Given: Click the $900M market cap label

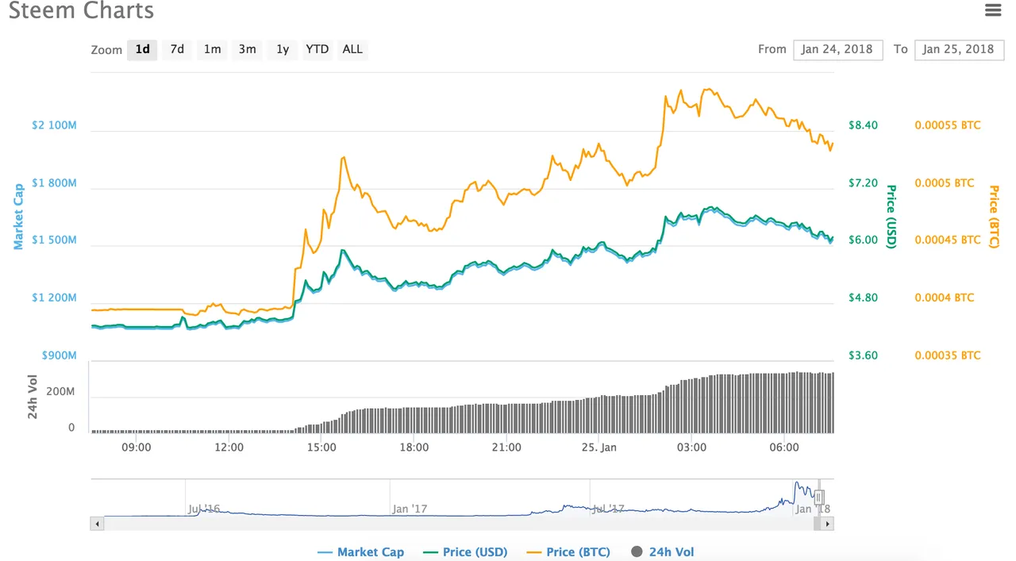Looking at the screenshot, I should pyautogui.click(x=59, y=355).
